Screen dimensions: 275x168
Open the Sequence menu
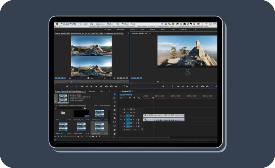(x=100, y=24)
